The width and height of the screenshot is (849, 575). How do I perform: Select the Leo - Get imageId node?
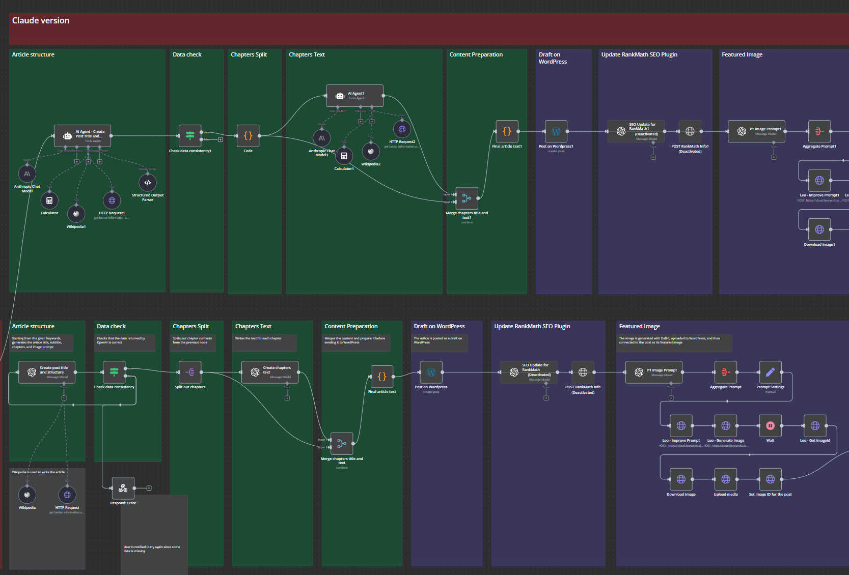pyautogui.click(x=815, y=425)
